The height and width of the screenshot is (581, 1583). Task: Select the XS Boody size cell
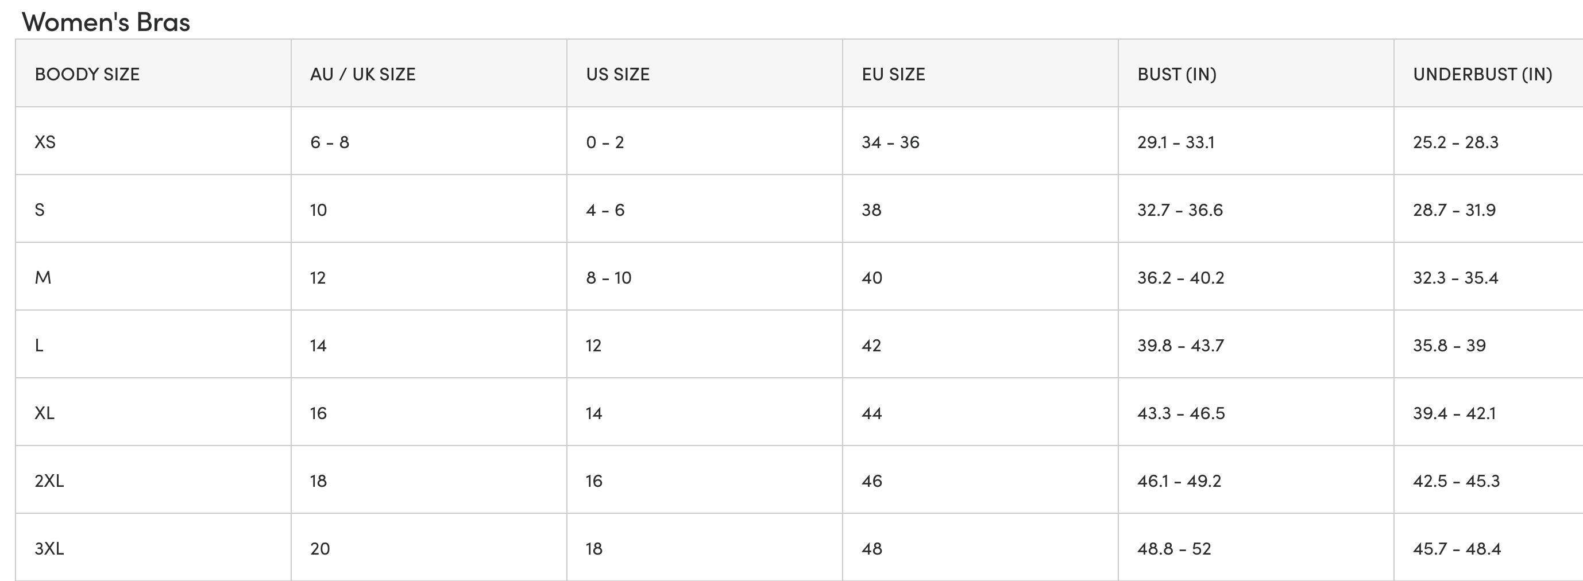click(x=45, y=142)
